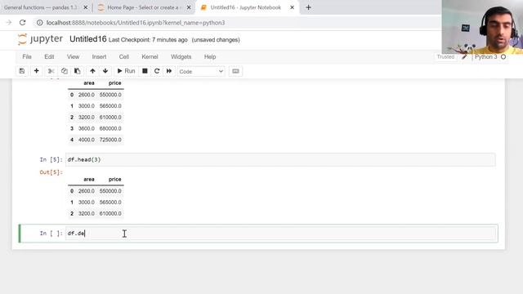Move selected cell up arrow

pos(92,71)
